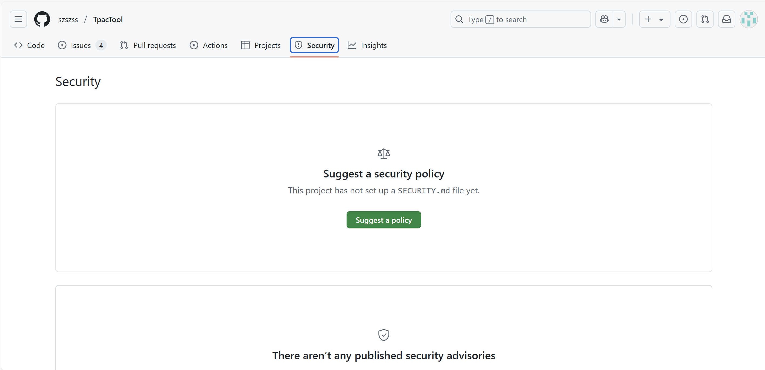765x370 pixels.
Task: Open the notifications inbox icon
Action: [x=726, y=19]
